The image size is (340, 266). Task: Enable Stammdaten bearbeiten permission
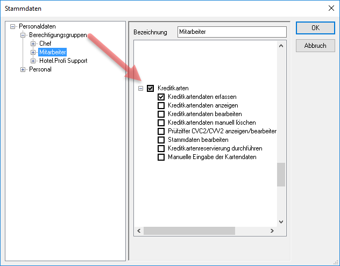pos(161,140)
